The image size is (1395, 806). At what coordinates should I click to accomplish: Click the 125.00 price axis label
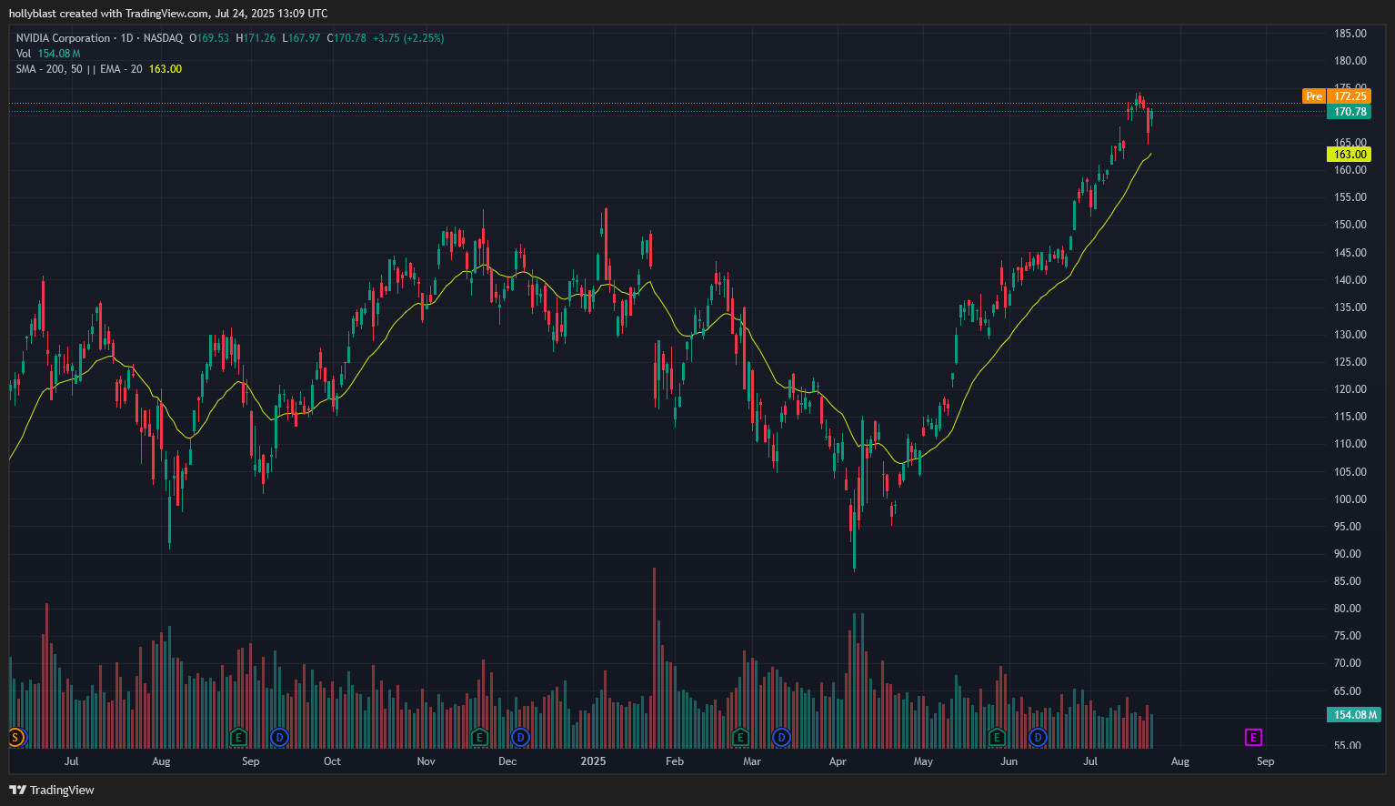[x=1350, y=362]
